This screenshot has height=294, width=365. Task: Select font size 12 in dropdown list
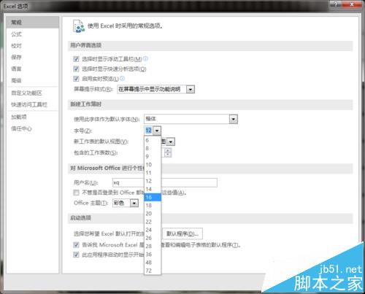[153, 181]
